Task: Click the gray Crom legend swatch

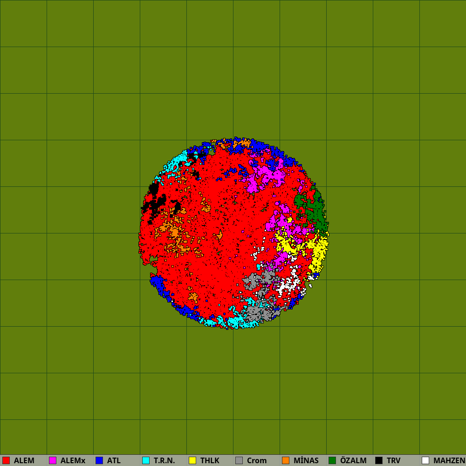Action: pyautogui.click(x=239, y=460)
